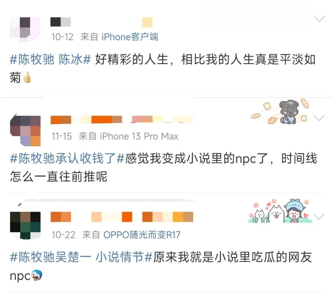Viewport: 333px width, 294px height.
Task: Open the avatar of the 10-22 poster
Action: 25,225
